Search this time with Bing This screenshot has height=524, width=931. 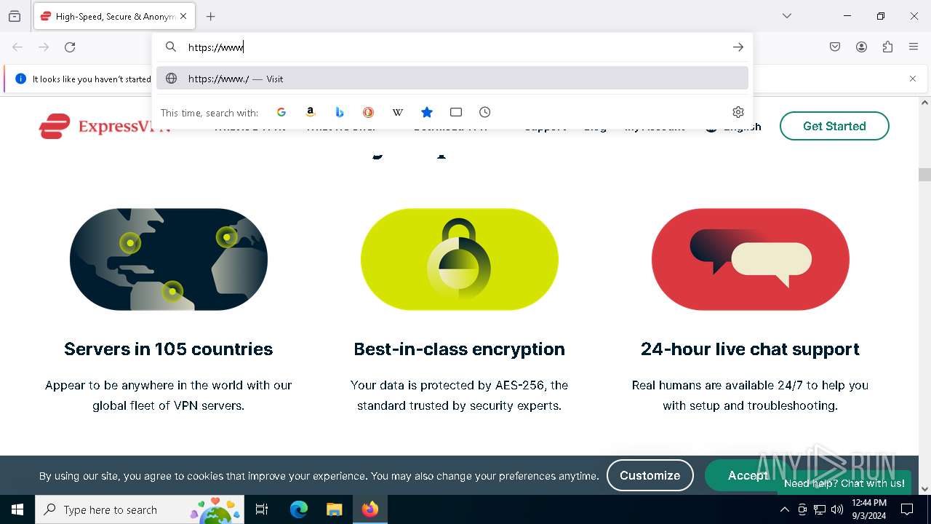pyautogui.click(x=340, y=112)
